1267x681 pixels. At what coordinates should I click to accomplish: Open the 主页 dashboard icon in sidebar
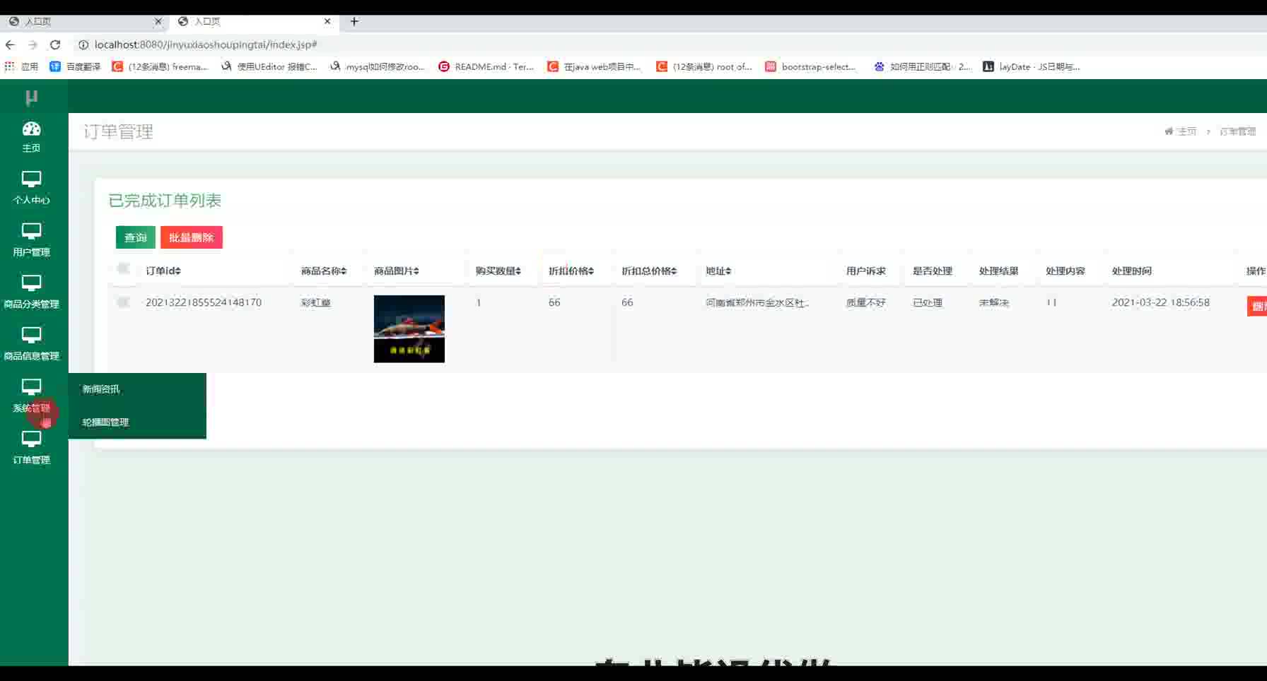31,129
